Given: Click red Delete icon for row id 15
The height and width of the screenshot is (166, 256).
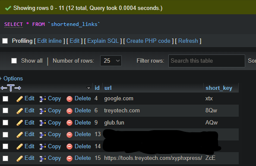Looking at the screenshot, I should (x=70, y=159).
